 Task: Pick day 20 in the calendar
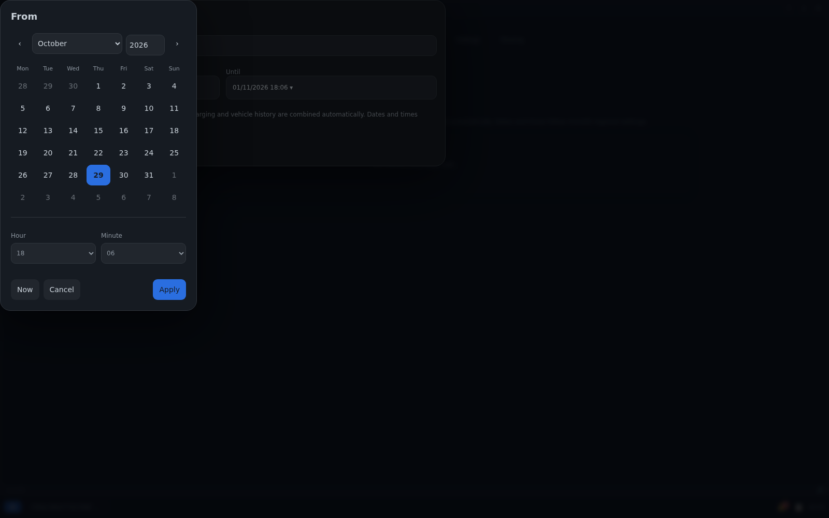48,153
